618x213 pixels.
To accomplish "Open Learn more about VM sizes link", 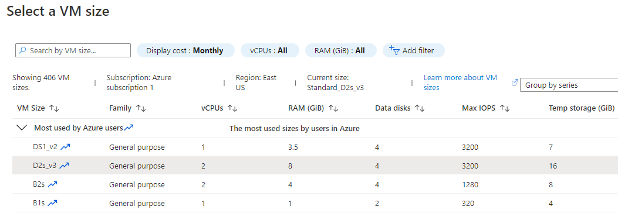I will [x=460, y=83].
